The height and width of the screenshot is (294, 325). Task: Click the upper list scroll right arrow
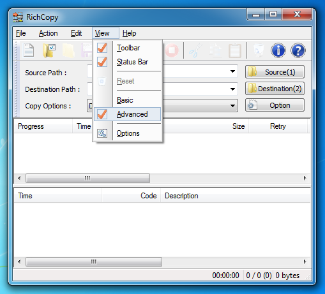point(305,178)
